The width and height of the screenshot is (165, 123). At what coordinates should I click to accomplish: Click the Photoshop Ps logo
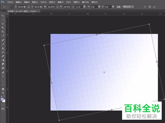[3, 2]
